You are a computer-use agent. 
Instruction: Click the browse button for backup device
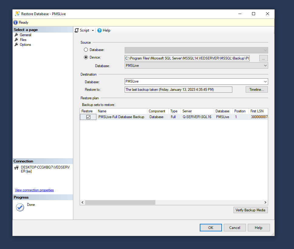263,58
